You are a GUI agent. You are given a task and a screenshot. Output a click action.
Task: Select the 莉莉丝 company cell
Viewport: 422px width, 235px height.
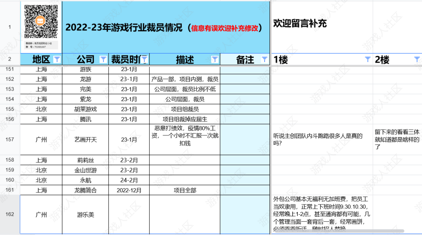pyautogui.click(x=85, y=160)
